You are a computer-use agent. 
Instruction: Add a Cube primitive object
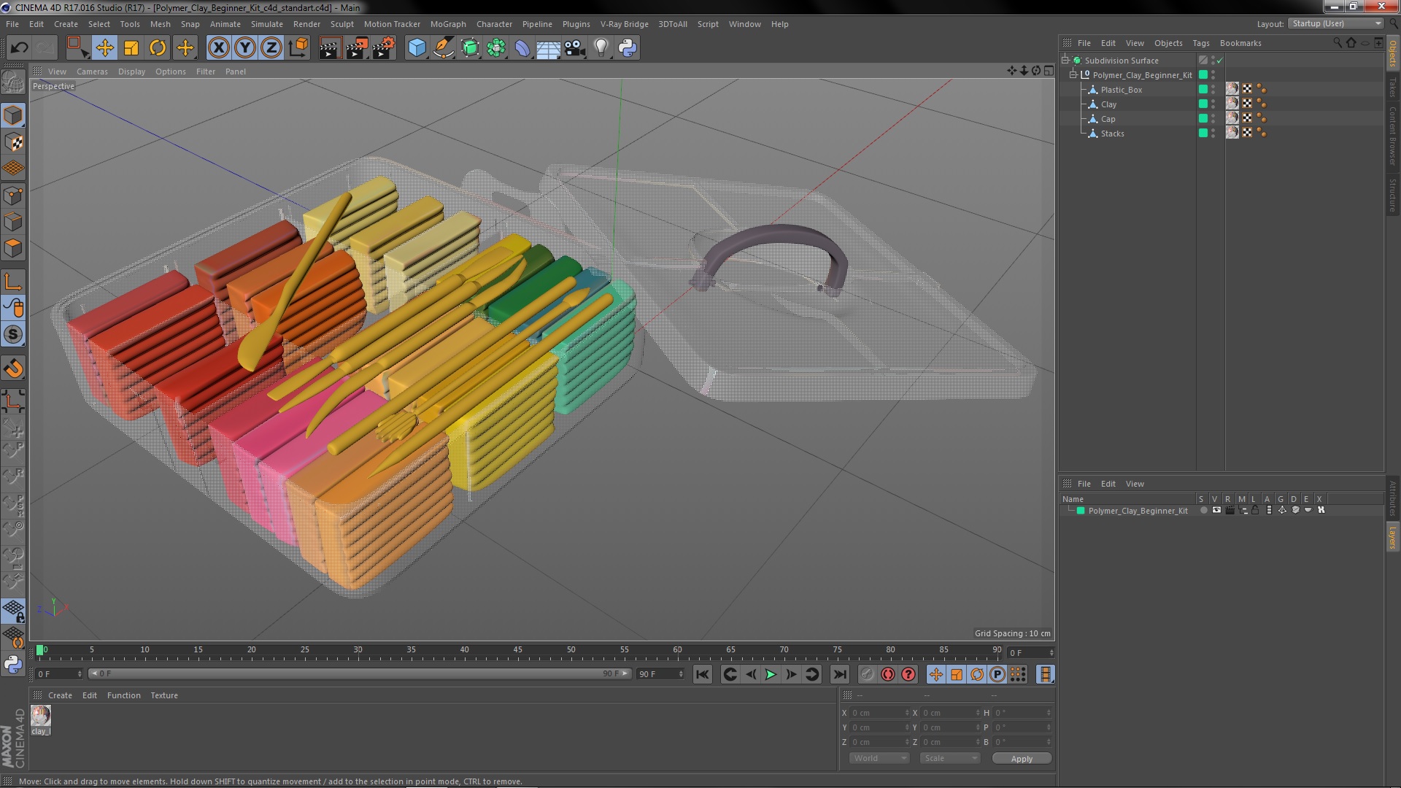tap(417, 48)
